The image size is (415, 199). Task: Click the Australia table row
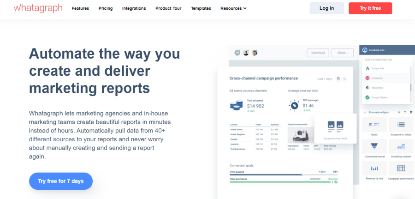pyautogui.click(x=255, y=144)
